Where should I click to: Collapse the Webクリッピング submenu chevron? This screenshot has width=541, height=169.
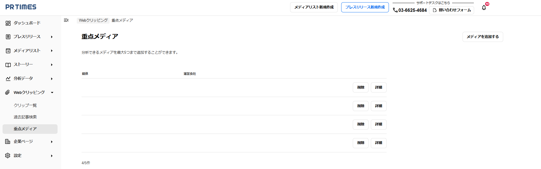(x=52, y=92)
